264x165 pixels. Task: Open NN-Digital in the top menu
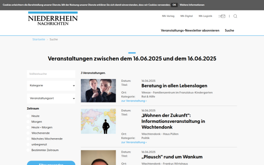point(187,16)
